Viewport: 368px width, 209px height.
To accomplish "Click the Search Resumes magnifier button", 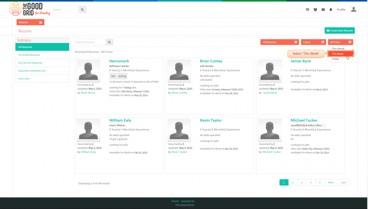I will [x=109, y=42].
